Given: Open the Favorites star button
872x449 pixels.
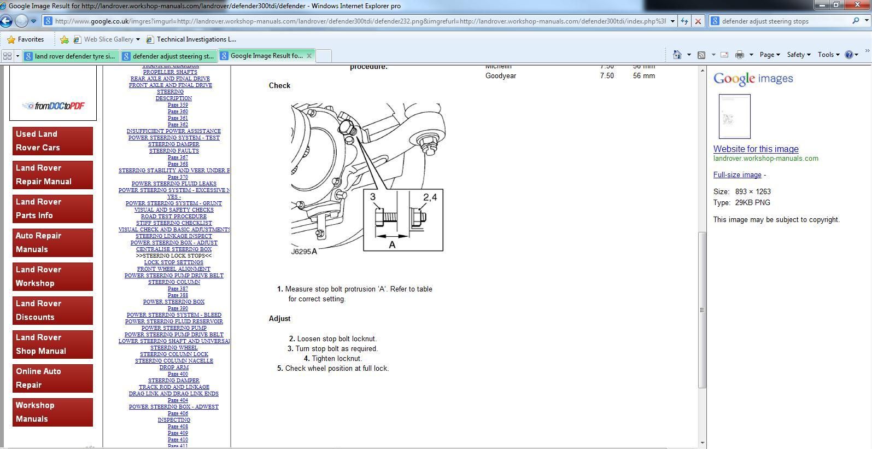Looking at the screenshot, I should coord(25,39).
